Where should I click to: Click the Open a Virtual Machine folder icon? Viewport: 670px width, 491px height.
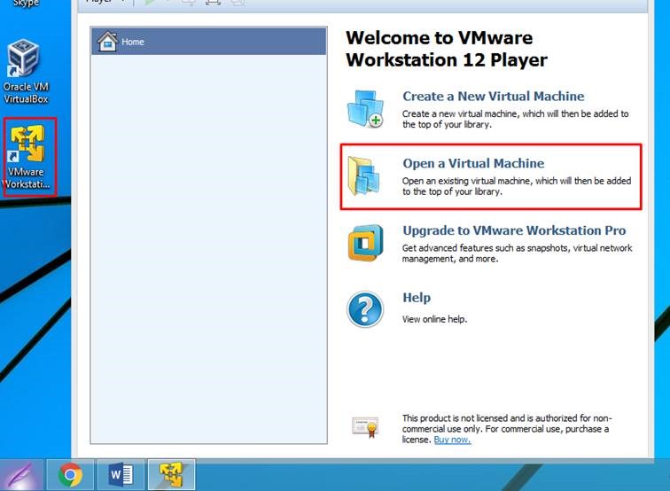[363, 175]
